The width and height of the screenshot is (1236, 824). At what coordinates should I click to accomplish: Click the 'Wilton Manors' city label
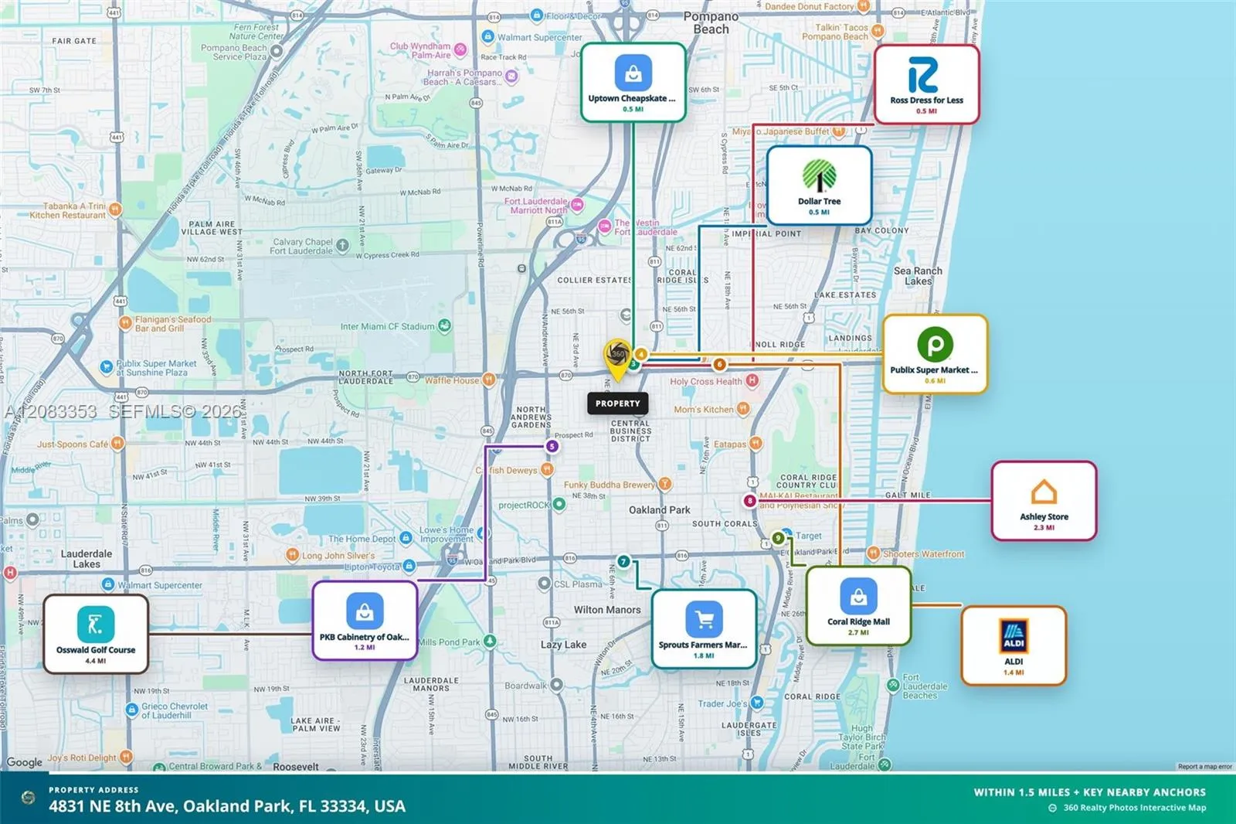[x=607, y=610]
